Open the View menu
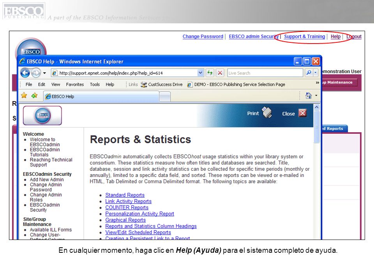The image size is (374, 280). click(x=56, y=84)
